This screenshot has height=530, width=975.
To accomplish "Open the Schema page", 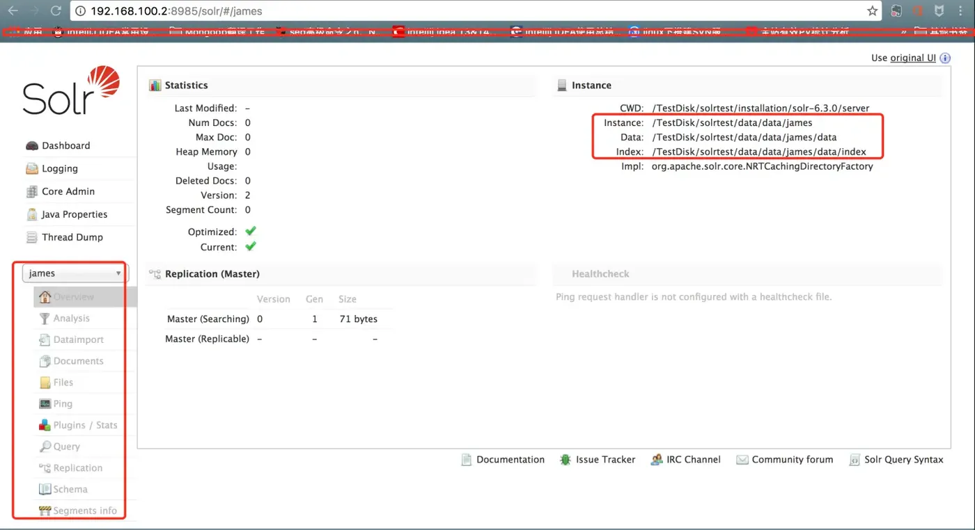I will pyautogui.click(x=70, y=490).
